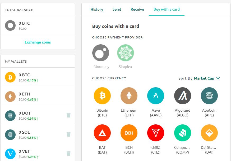Click the 0.15% BTC price change

click(x=33, y=80)
